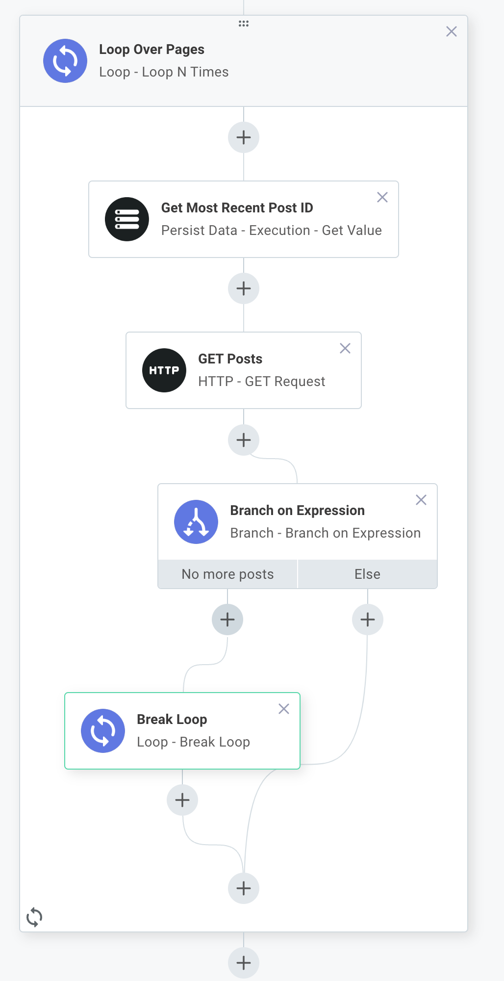Screen dimensions: 504x981
Task: Click the Persist Data stack icon
Action: 127,219
